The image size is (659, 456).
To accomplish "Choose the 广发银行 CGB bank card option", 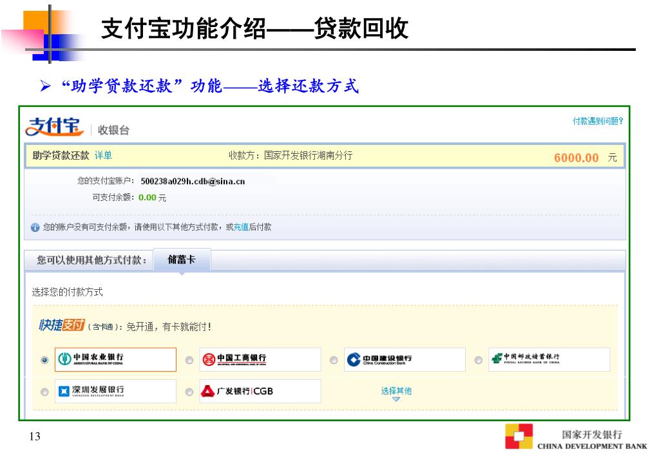I will (260, 392).
